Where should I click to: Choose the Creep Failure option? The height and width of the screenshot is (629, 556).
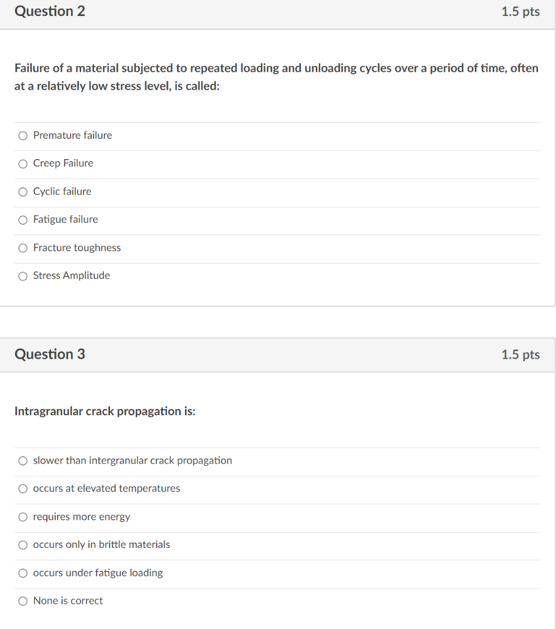(23, 163)
